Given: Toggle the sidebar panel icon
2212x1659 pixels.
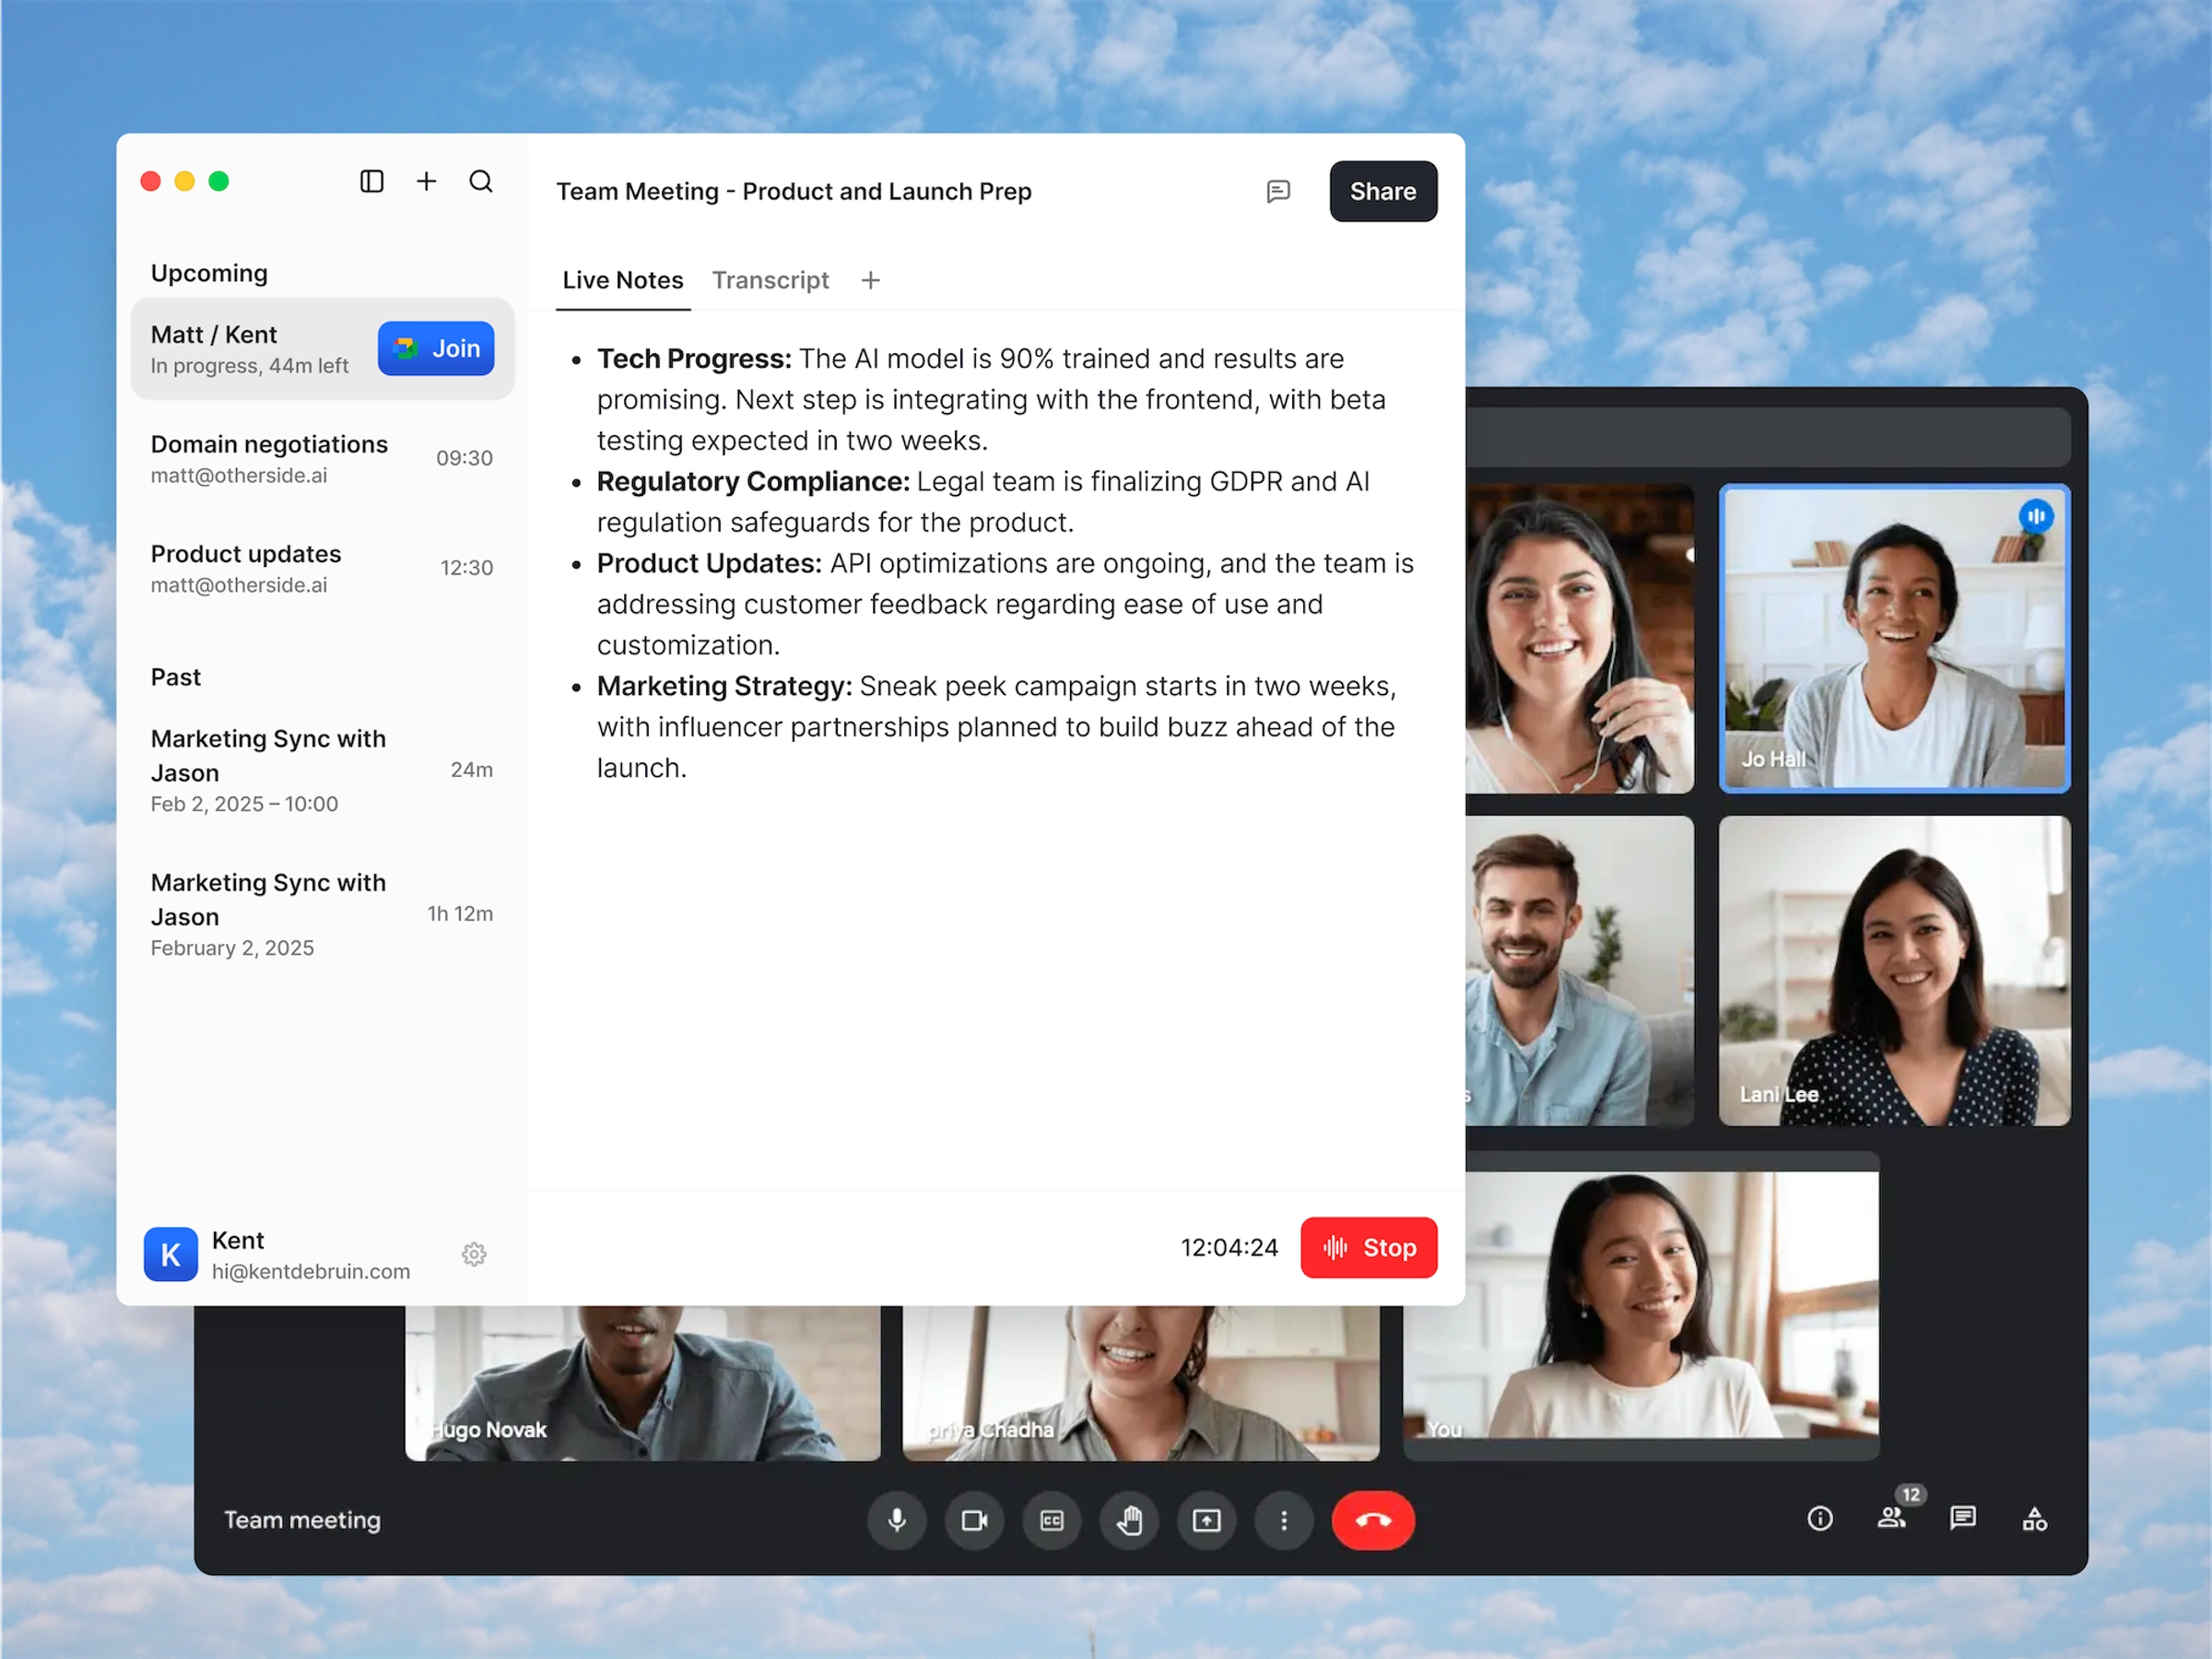Looking at the screenshot, I should coord(372,181).
